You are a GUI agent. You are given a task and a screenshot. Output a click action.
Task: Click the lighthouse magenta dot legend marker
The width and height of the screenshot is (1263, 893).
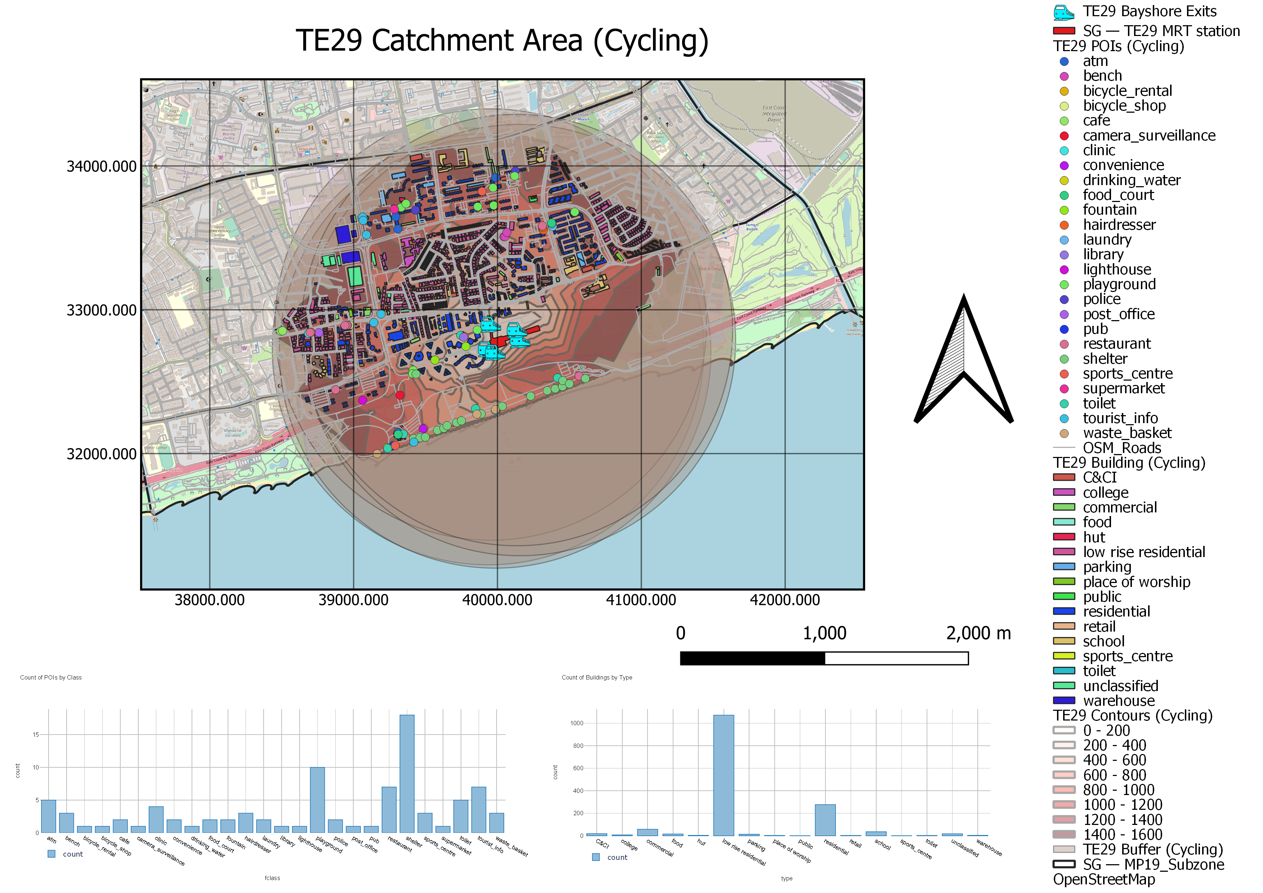[x=1064, y=270]
